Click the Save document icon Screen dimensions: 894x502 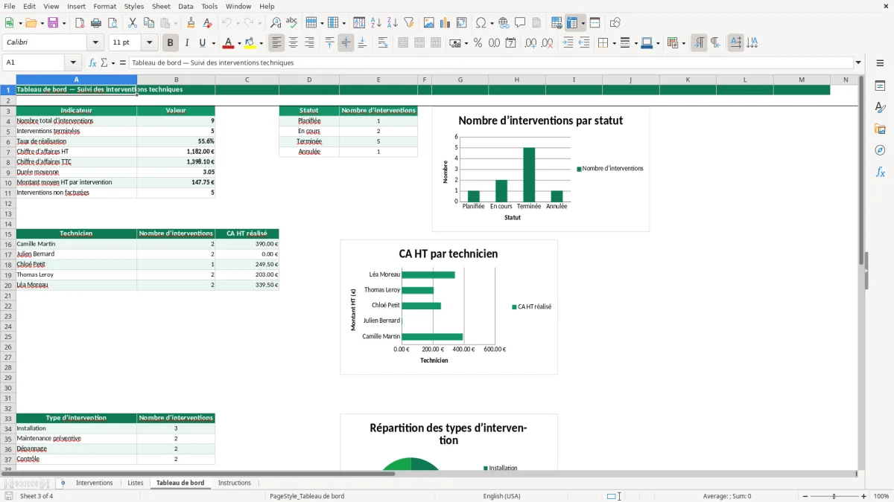(x=53, y=23)
